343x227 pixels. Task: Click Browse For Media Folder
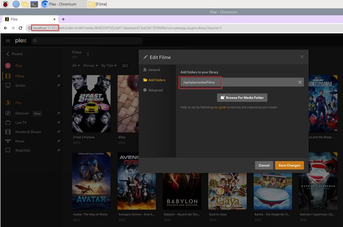[242, 98]
